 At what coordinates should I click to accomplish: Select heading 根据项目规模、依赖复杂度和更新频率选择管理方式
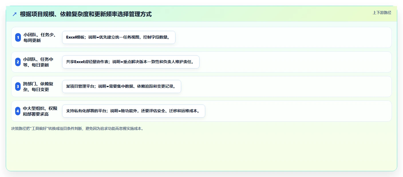86,14
